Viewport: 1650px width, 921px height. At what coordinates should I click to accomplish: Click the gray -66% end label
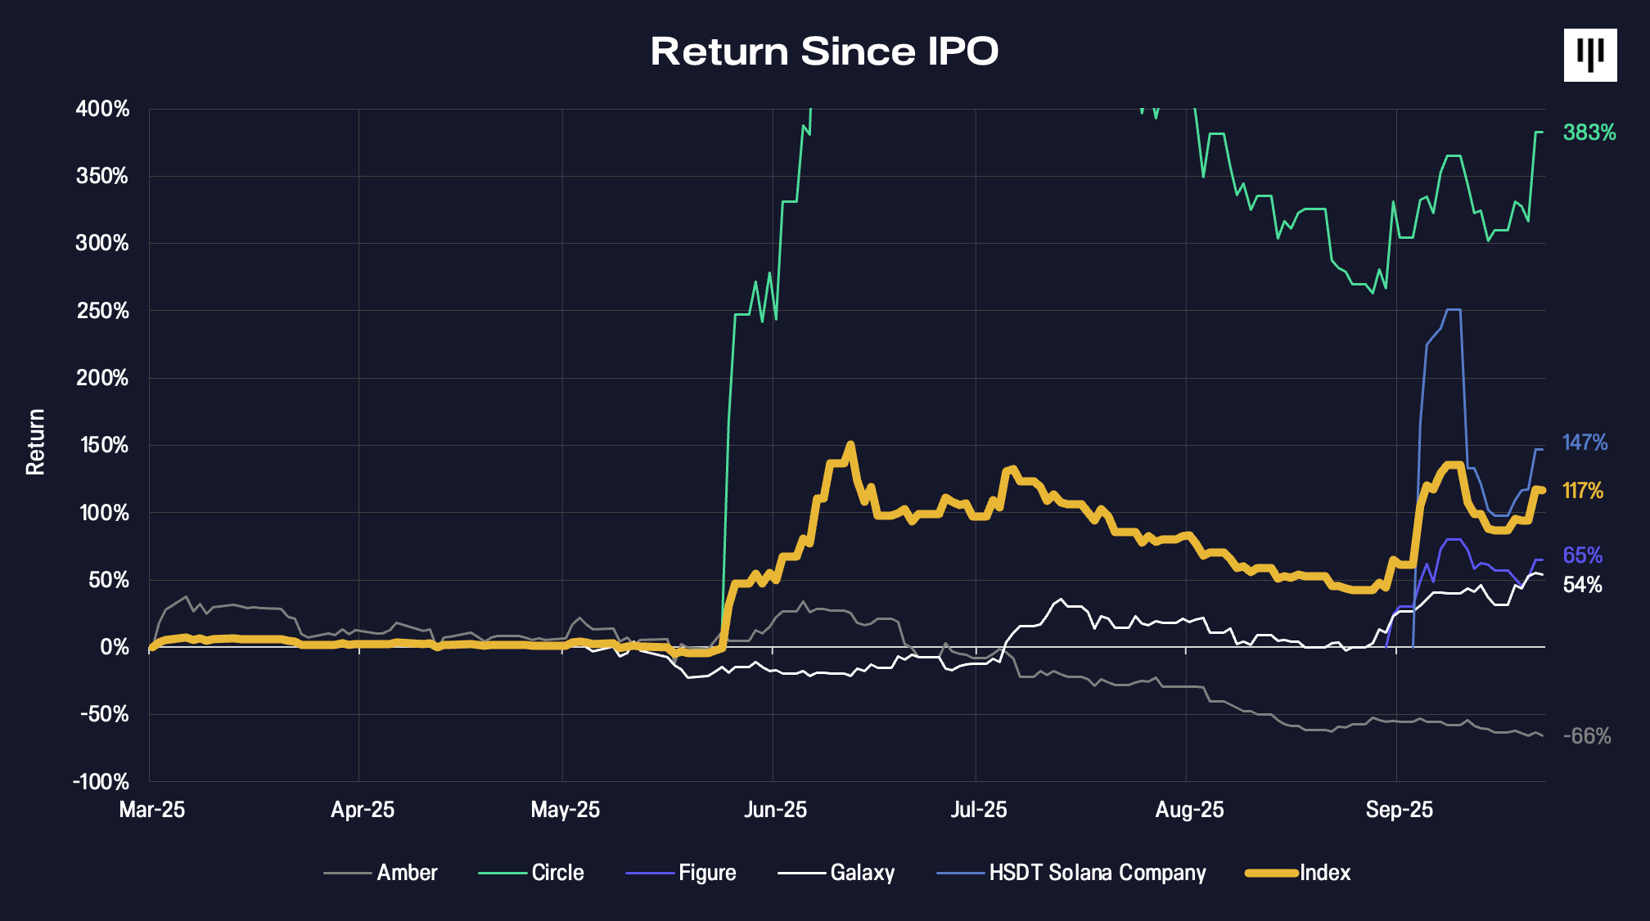click(1586, 736)
